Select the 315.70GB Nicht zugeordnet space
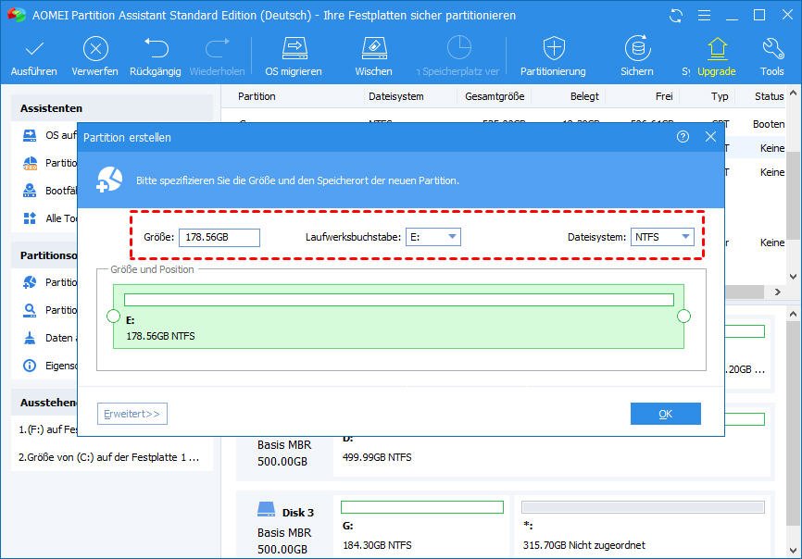The image size is (802, 559). point(644,527)
